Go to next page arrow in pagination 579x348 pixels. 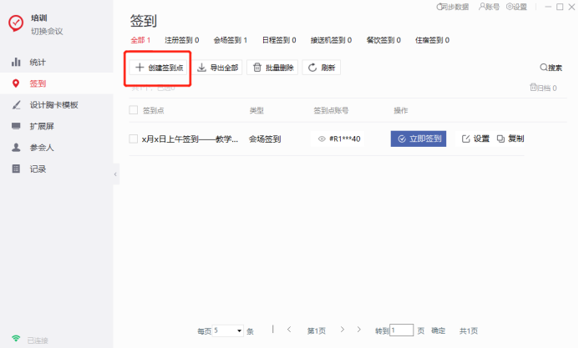coord(343,330)
